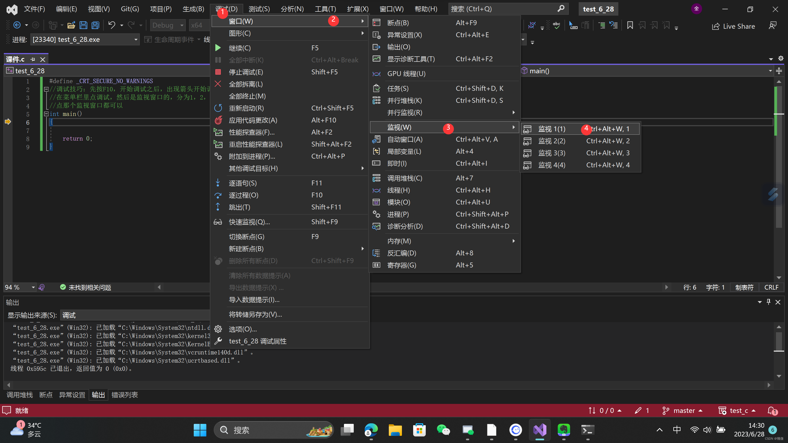Open WeChat from the taskbar

pyautogui.click(x=443, y=430)
